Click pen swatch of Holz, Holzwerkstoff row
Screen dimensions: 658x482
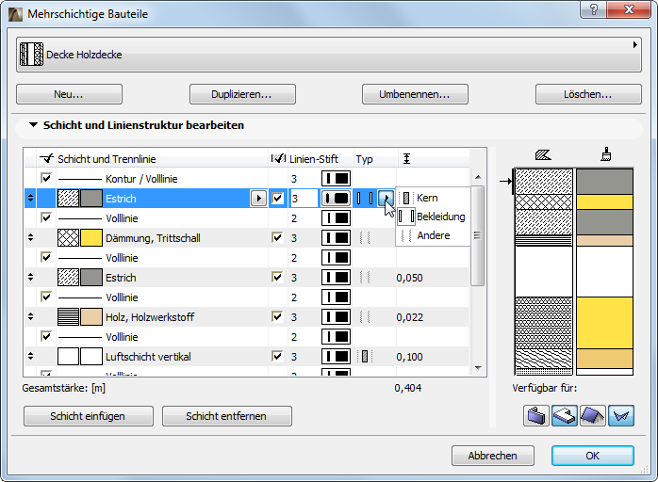tap(336, 317)
